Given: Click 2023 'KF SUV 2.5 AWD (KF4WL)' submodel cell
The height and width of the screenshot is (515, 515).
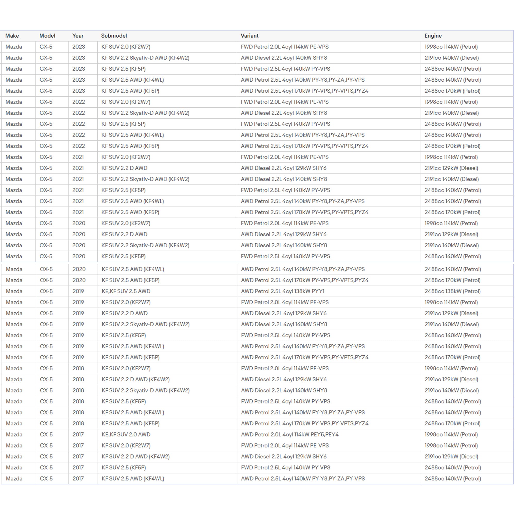Looking at the screenshot, I should [132, 80].
